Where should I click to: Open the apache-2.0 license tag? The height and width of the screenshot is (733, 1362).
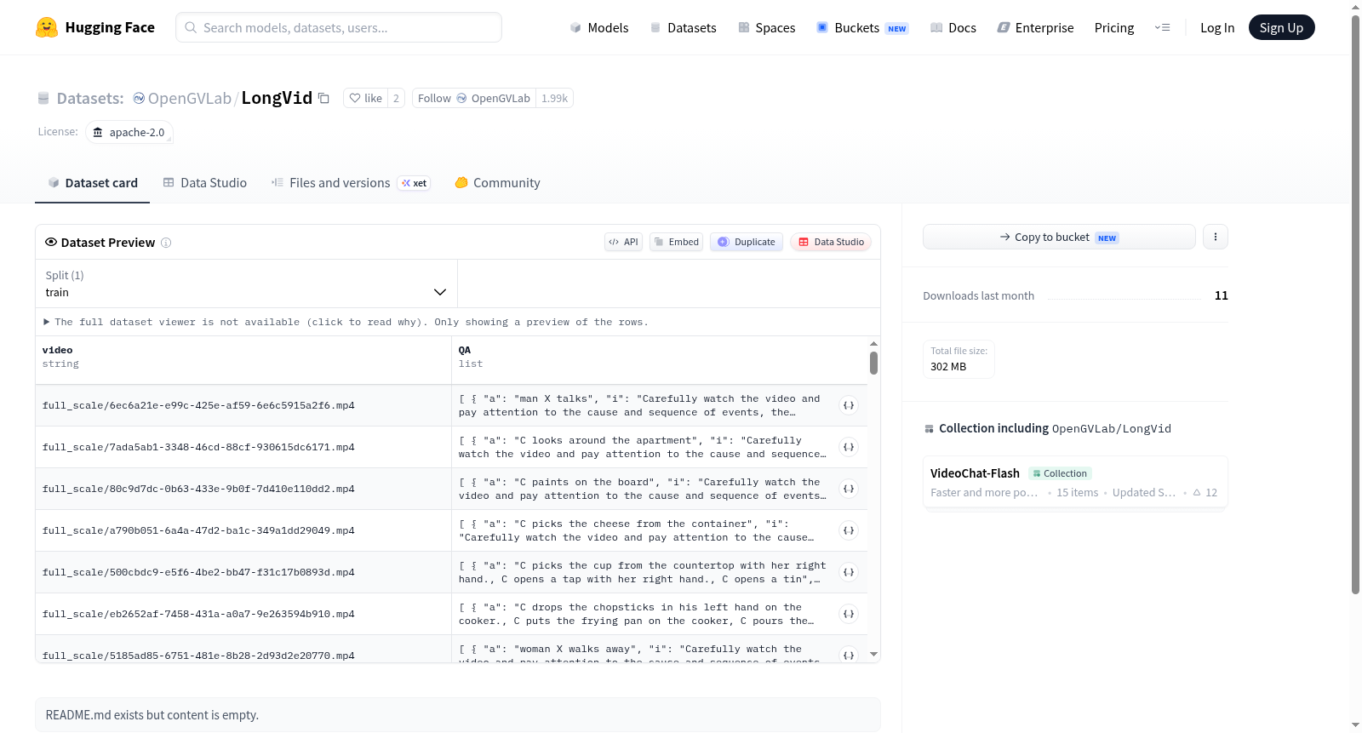(x=129, y=132)
